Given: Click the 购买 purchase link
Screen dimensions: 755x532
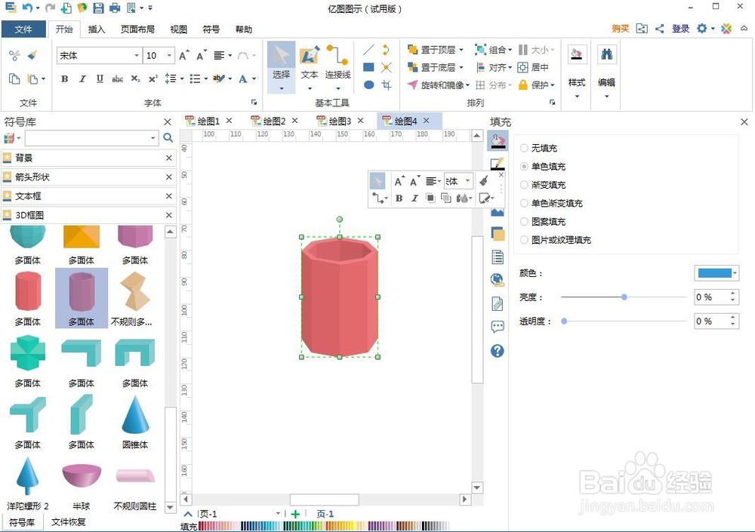Looking at the screenshot, I should tap(620, 29).
